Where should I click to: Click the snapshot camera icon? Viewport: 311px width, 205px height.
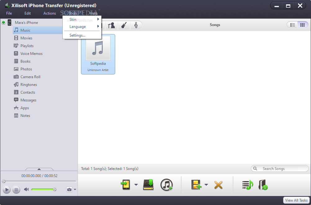pyautogui.click(x=69, y=189)
